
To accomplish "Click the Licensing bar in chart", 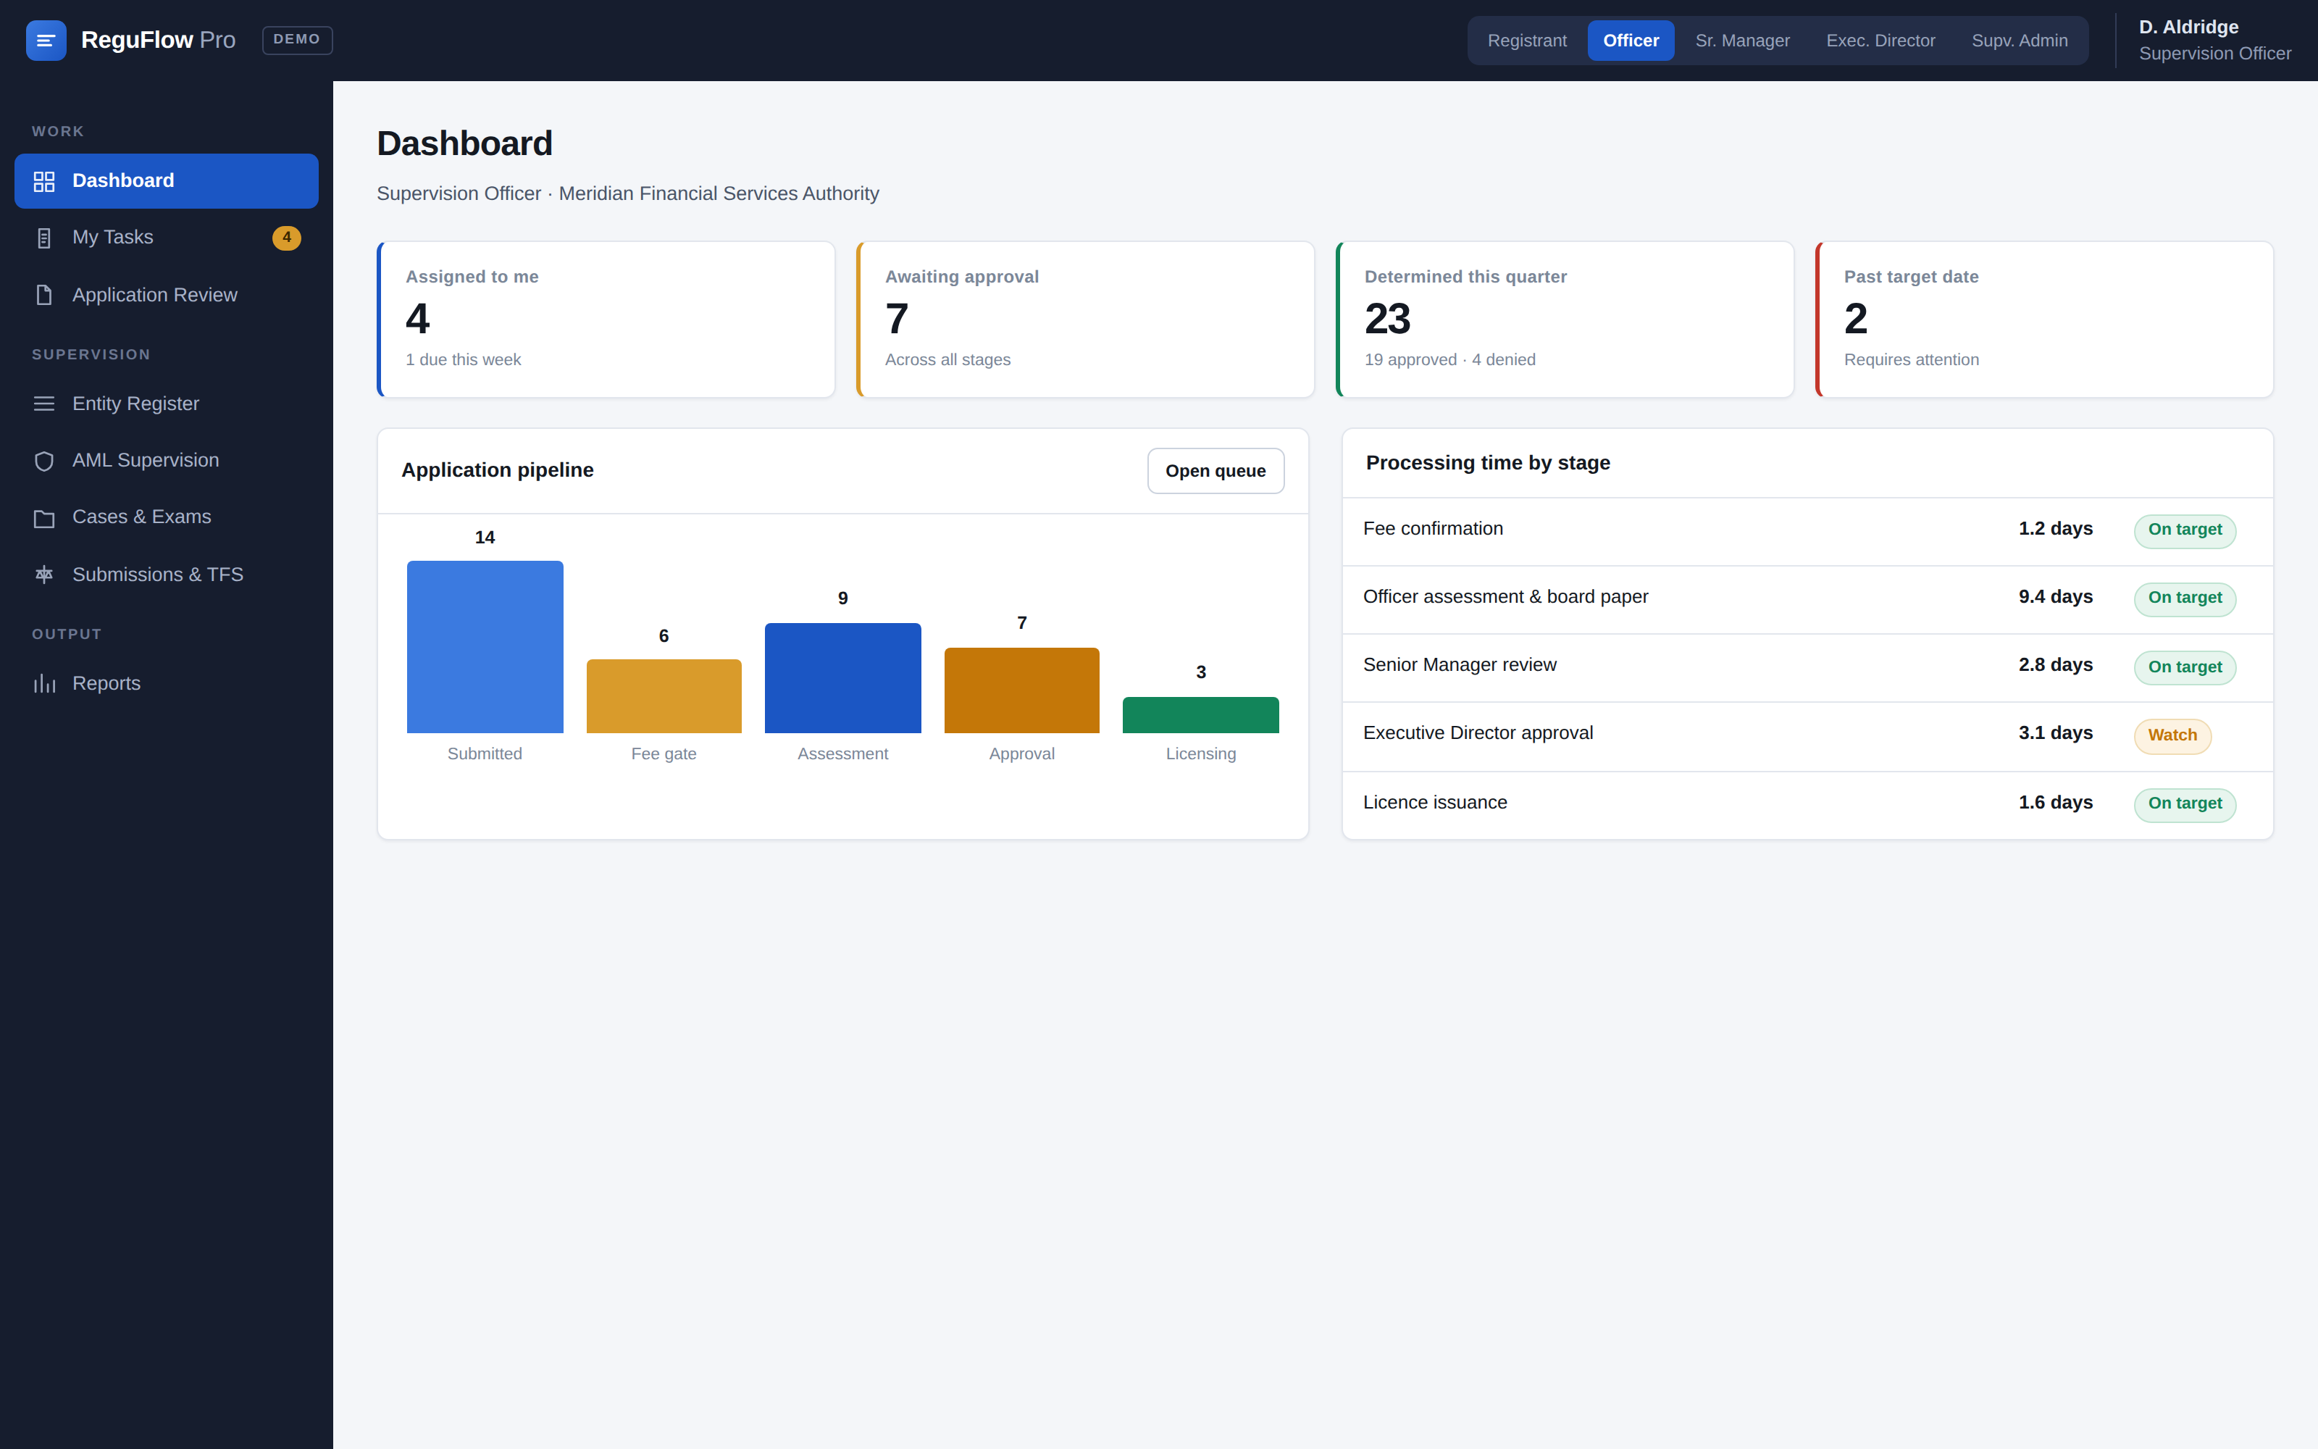I will pyautogui.click(x=1200, y=715).
